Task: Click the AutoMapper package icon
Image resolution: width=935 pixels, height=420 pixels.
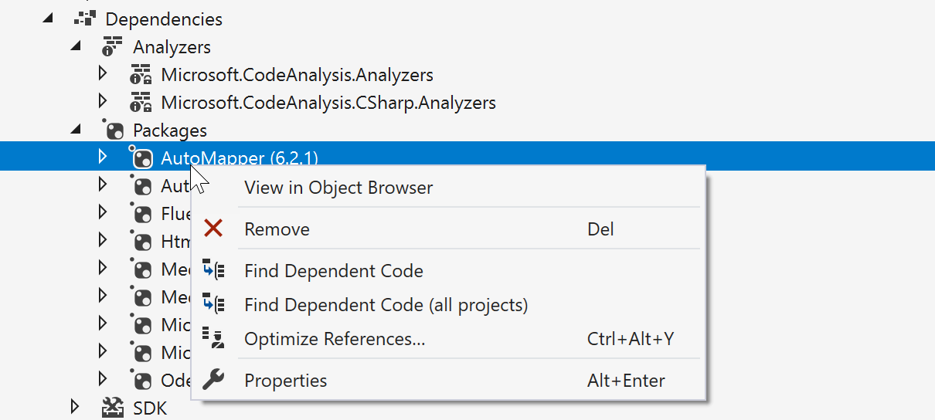Action: (x=141, y=158)
